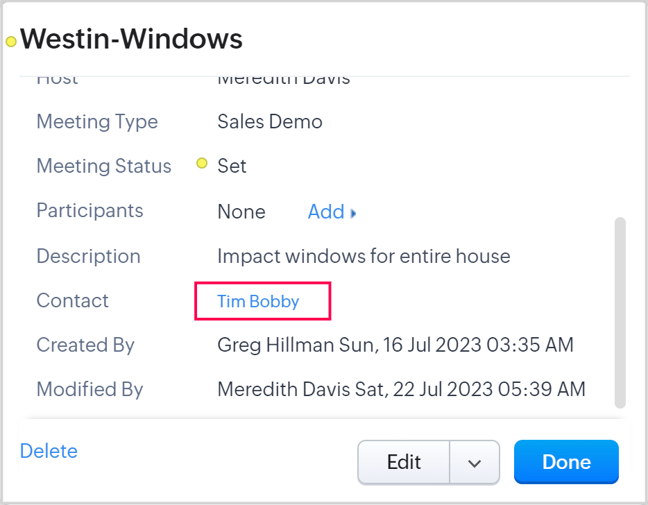Click the Created By Greg Hillman entry
Viewport: 648px width, 505px height.
click(x=395, y=345)
